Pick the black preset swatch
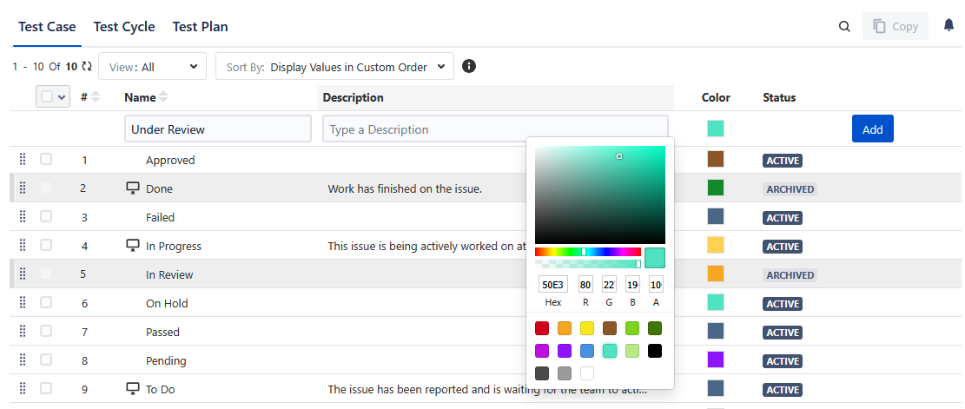Image resolution: width=965 pixels, height=409 pixels. click(655, 351)
